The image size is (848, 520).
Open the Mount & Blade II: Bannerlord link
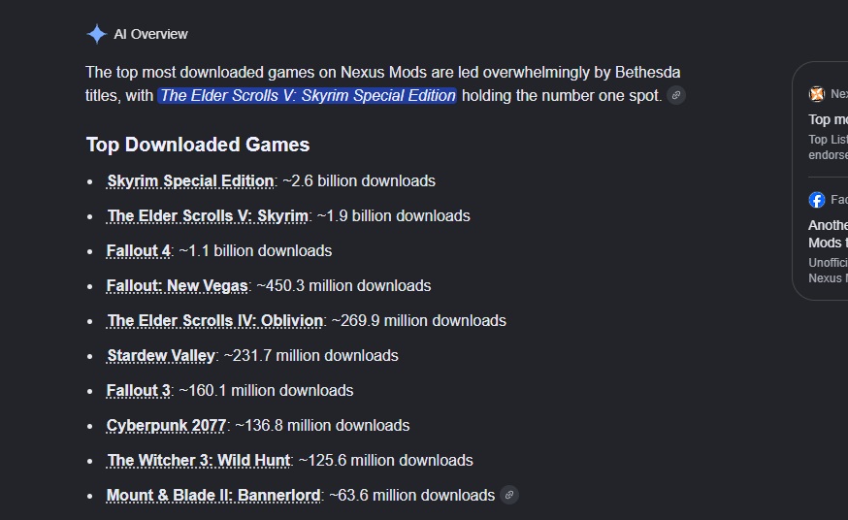213,496
